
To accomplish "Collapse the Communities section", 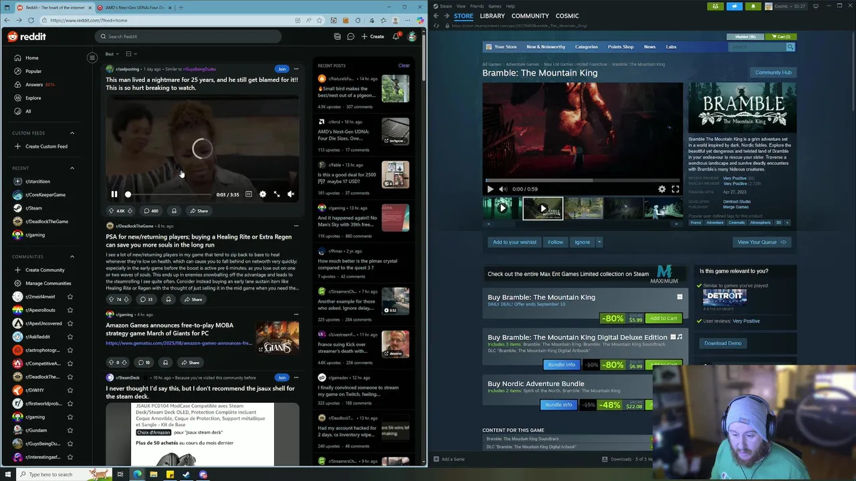I will pos(72,257).
